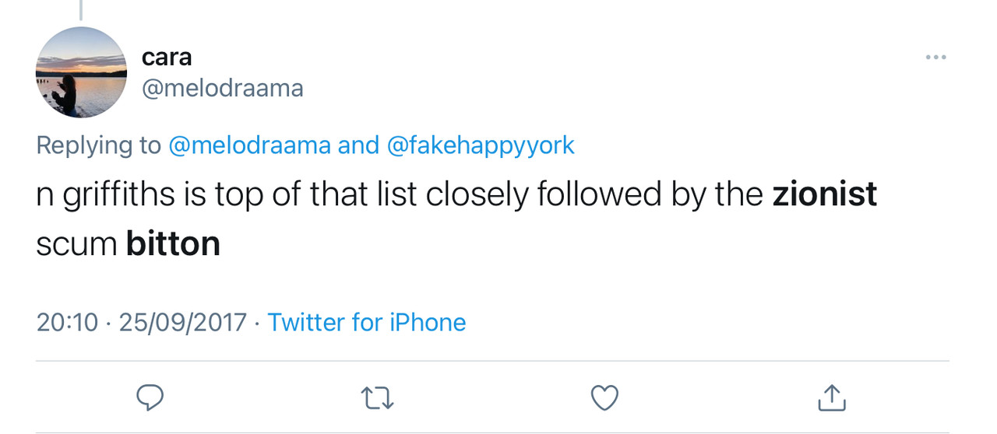Click the "Replying to" grey label
The height and width of the screenshot is (434, 997).
pos(99,145)
